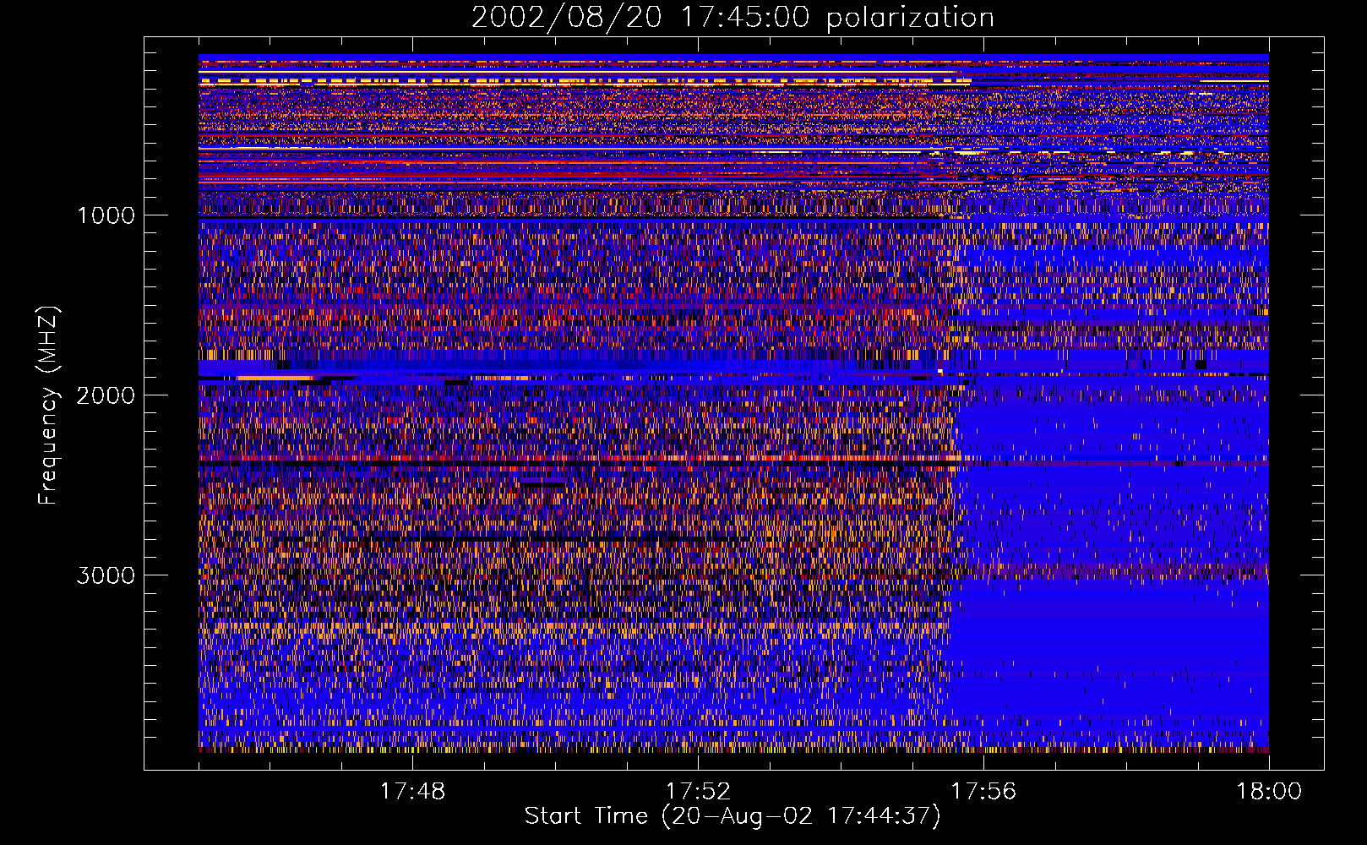1367x845 pixels.
Task: Click the "17:48" time tick label
Action: point(412,792)
